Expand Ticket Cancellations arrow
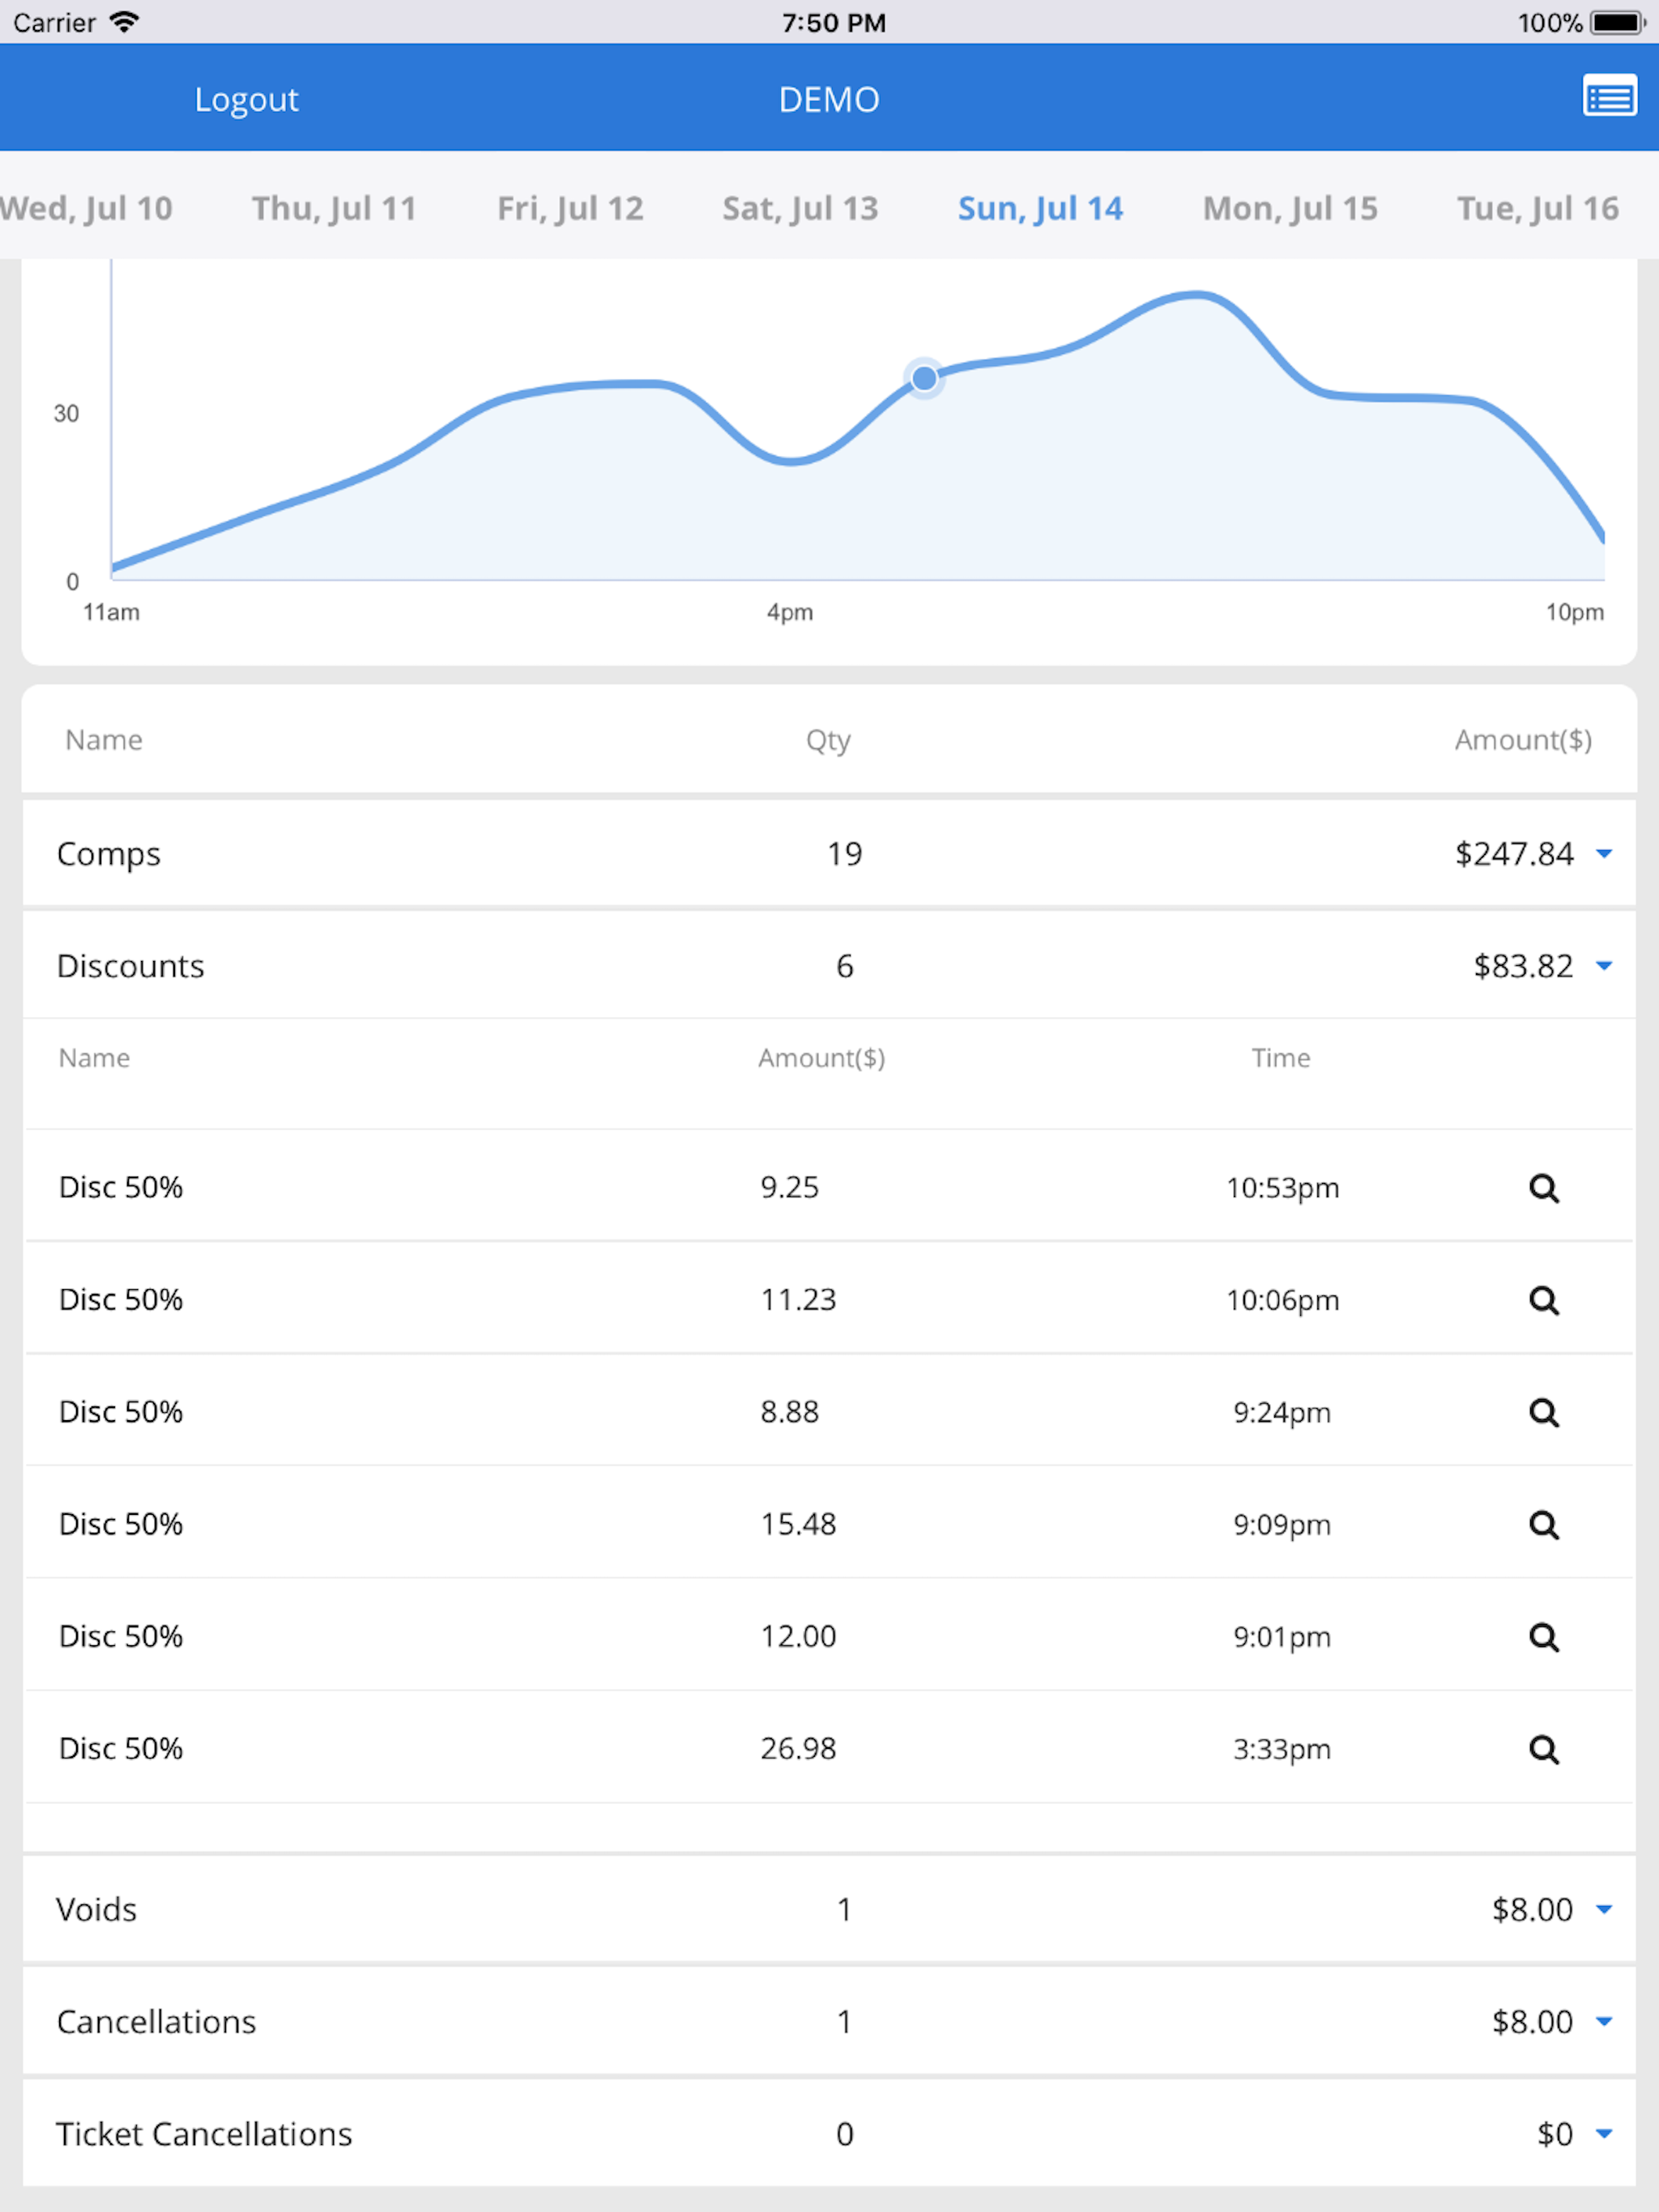Screen dimensions: 1659x2212 tap(1604, 2133)
